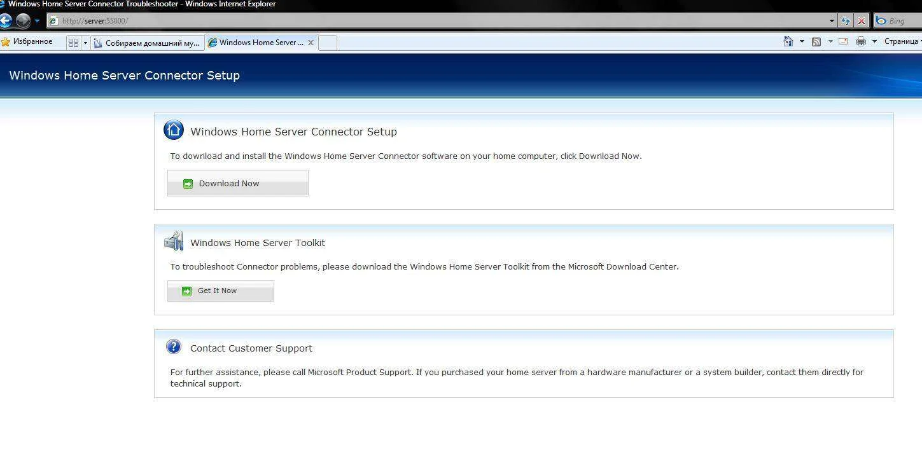This screenshot has height=473, width=922.
Task: Click the 'To troubleshoot Connector problems' text
Action: [x=424, y=266]
